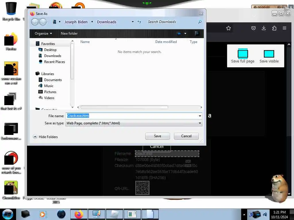Open the Windows Start button
This screenshot has width=294, height=220.
pos(8,214)
